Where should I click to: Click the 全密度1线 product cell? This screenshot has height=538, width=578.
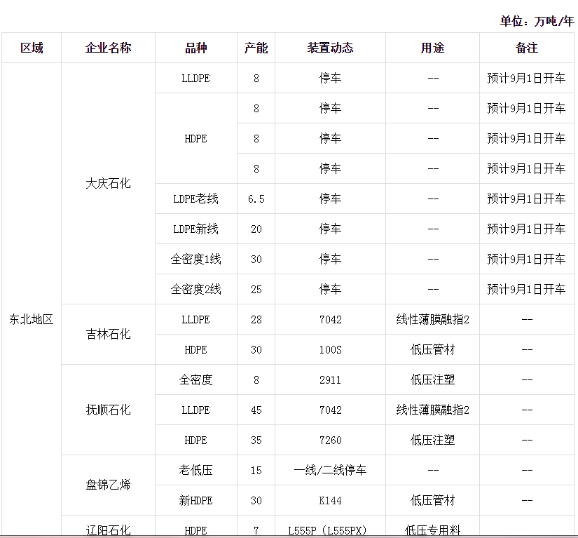(x=195, y=259)
